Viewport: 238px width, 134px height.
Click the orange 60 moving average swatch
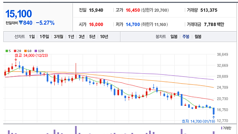click(25, 51)
